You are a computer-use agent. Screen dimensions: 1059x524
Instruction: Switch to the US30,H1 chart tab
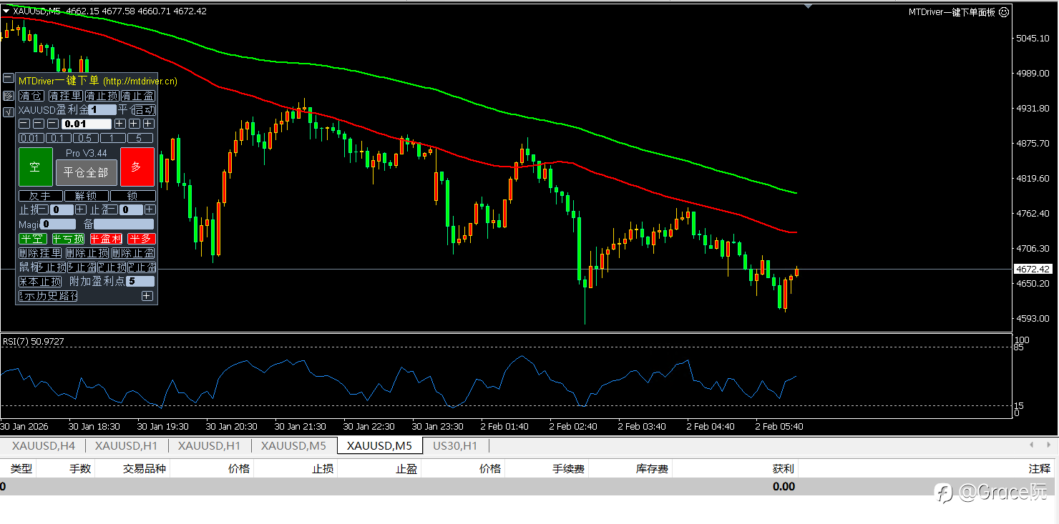click(x=455, y=445)
